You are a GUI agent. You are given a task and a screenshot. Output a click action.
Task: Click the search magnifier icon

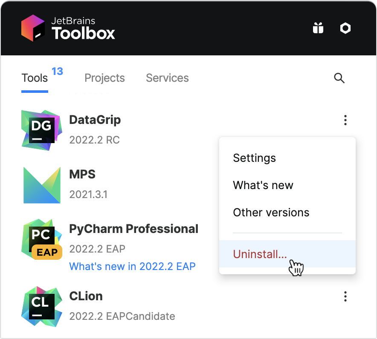[339, 78]
